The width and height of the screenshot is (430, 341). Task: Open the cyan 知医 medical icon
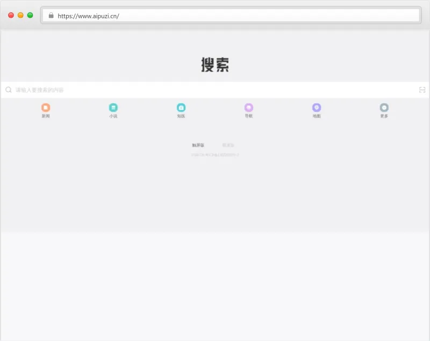coord(181,108)
